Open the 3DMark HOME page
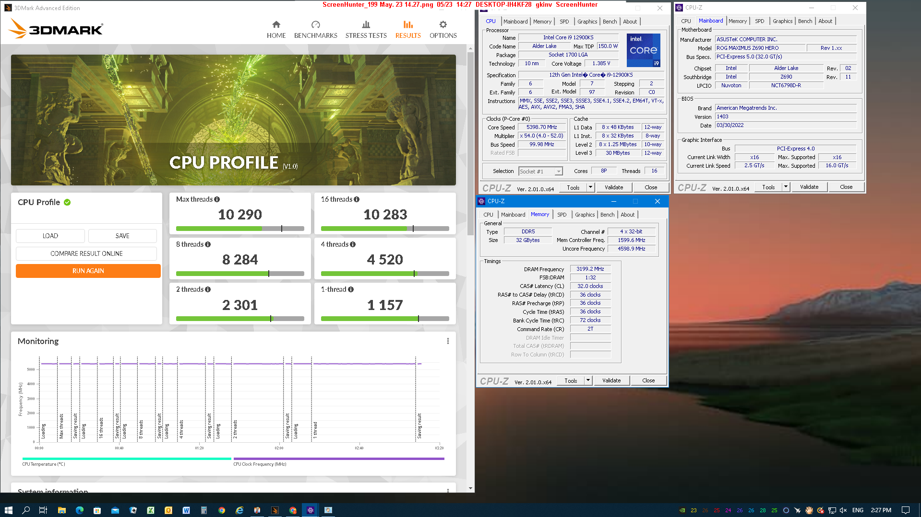 click(276, 30)
